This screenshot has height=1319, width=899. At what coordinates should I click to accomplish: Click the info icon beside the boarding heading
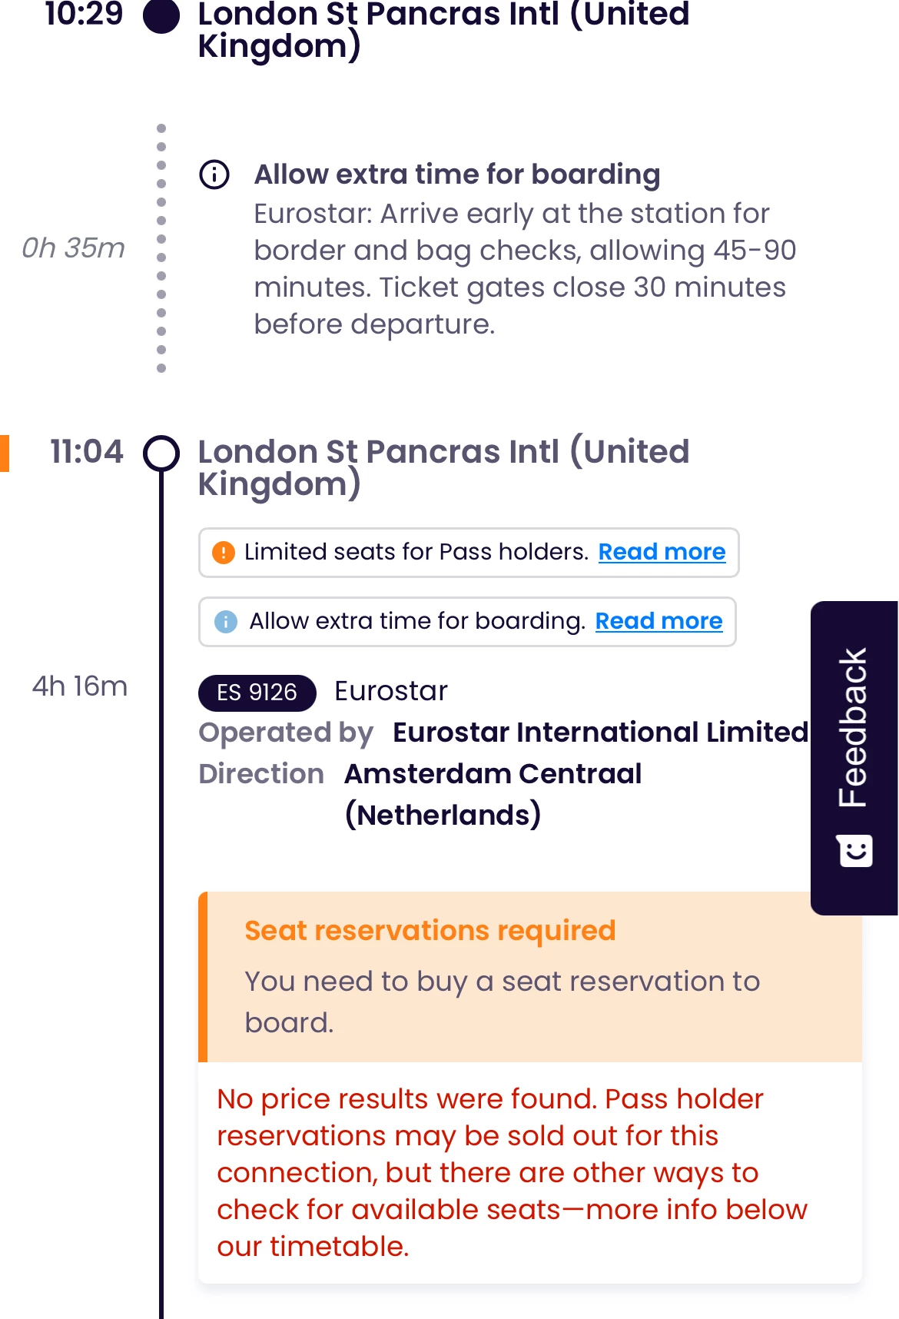(x=214, y=174)
